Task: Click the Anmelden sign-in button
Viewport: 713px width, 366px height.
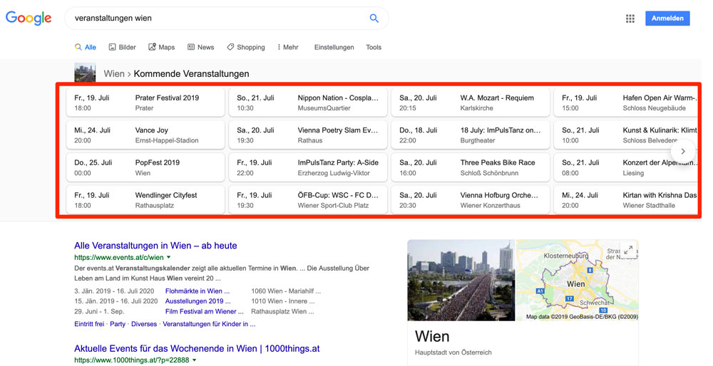Action: pos(667,19)
